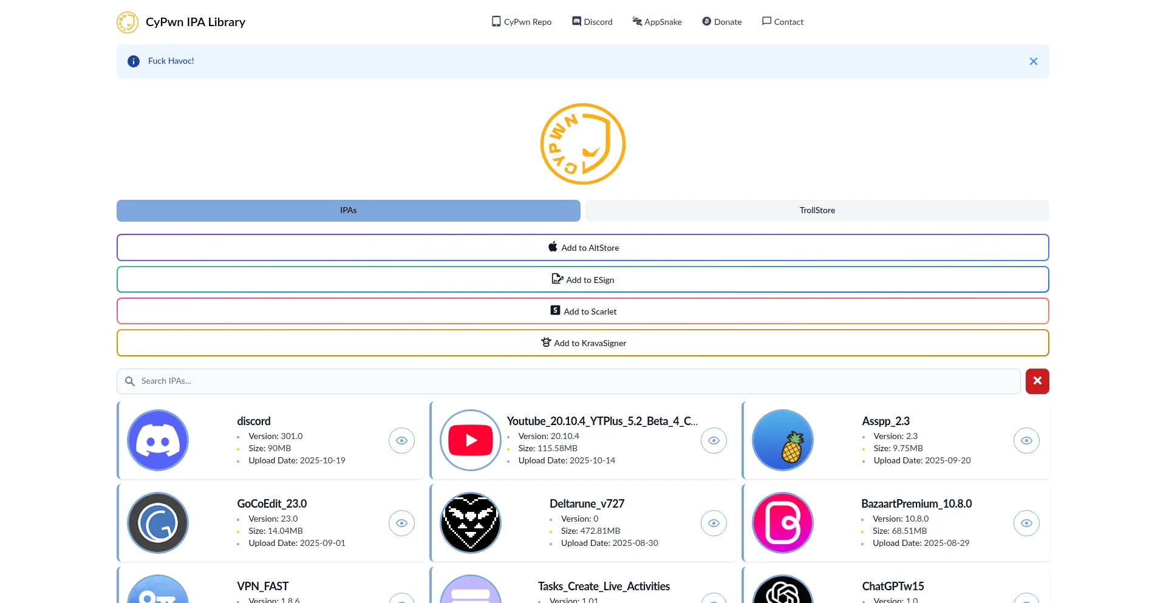Open the CyPwn Repo link
Screen dimensions: 1166x603
click(x=522, y=22)
